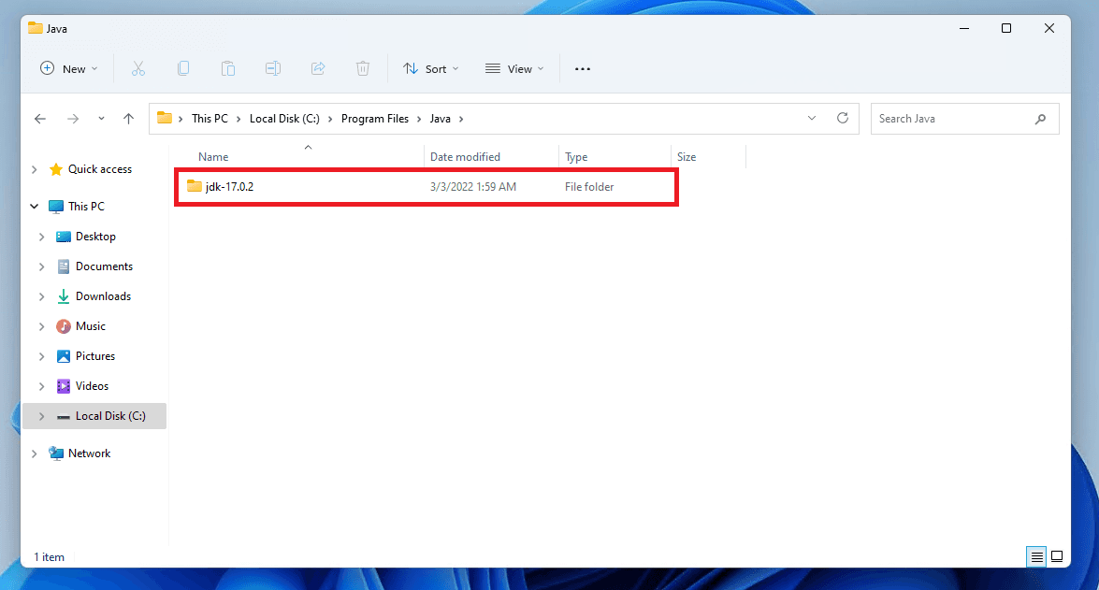
Task: Minimize the Java window
Action: (x=964, y=28)
